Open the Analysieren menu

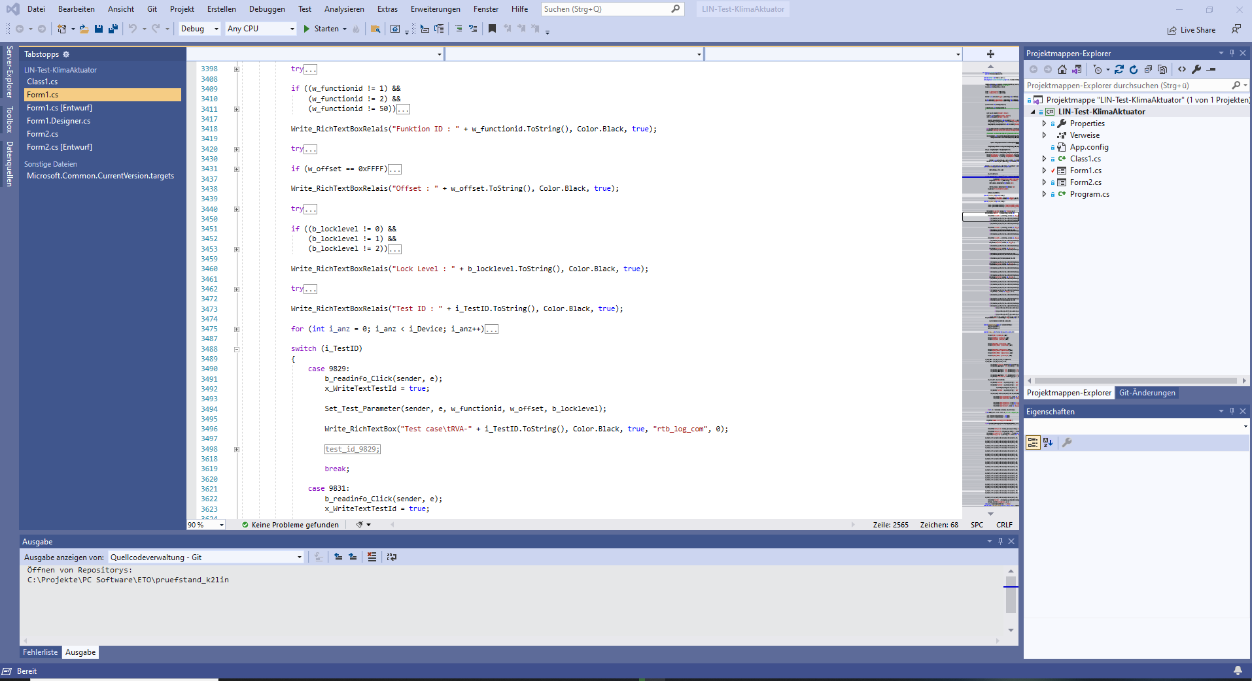point(344,9)
